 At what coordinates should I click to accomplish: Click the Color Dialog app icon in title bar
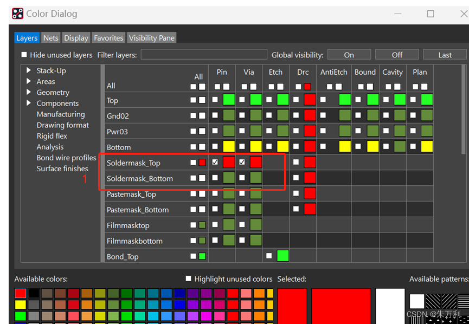click(18, 14)
